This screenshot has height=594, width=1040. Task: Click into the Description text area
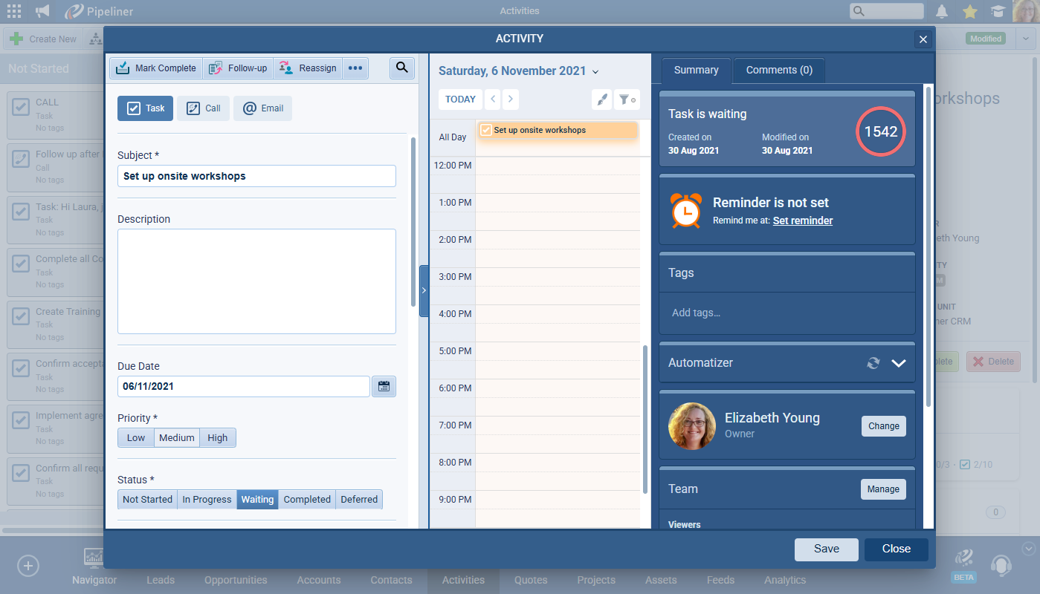[x=256, y=281]
